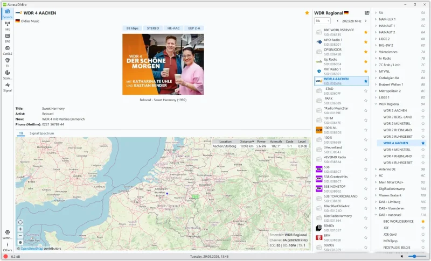Favorite JOE Gold in ensemble tree
The height and width of the screenshot is (261, 431).
point(423,235)
